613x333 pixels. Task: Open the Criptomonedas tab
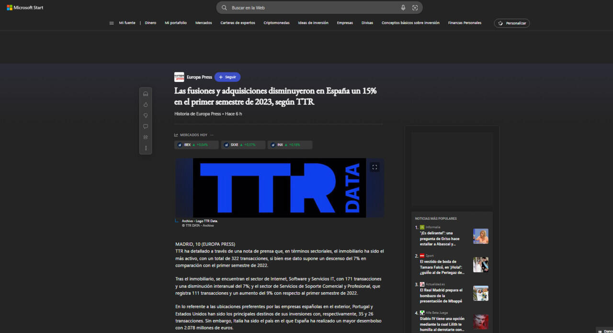click(x=276, y=23)
